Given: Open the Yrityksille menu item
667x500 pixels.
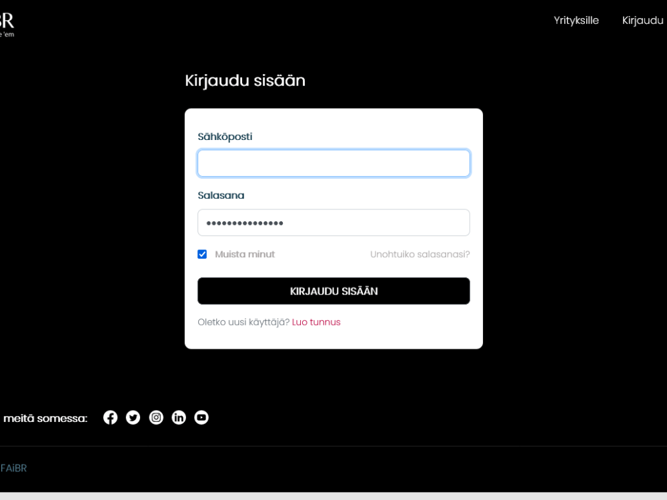Looking at the screenshot, I should tap(575, 20).
